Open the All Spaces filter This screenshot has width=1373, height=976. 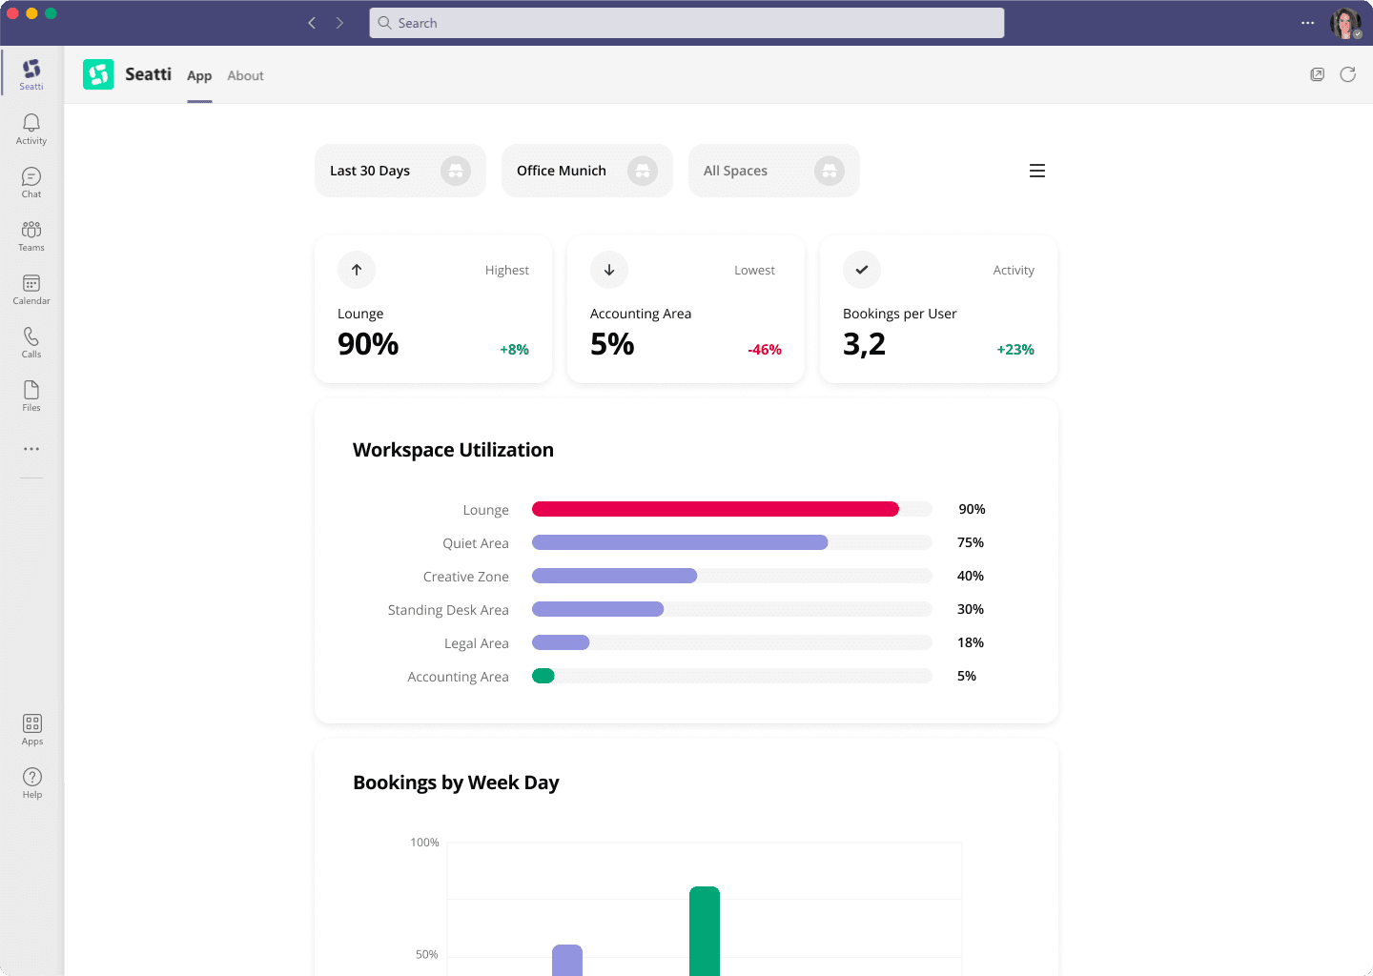(x=774, y=171)
